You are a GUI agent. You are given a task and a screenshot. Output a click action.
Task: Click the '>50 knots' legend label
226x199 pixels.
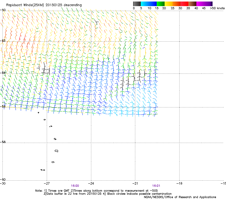click(217, 8)
